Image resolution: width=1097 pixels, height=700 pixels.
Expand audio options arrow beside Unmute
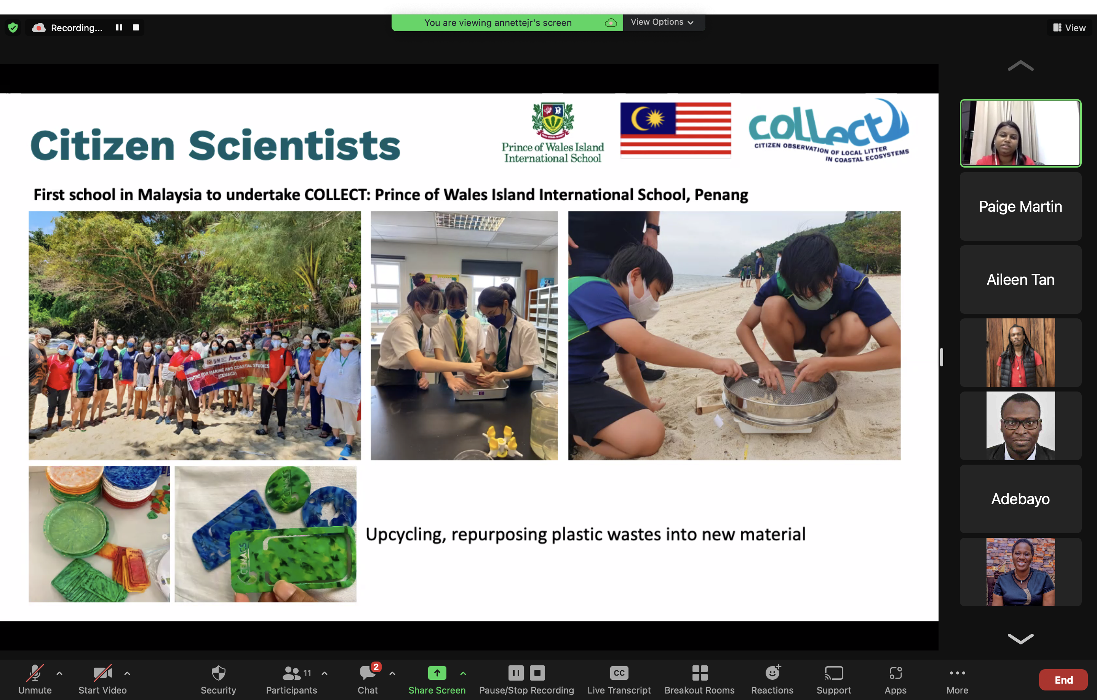[59, 673]
